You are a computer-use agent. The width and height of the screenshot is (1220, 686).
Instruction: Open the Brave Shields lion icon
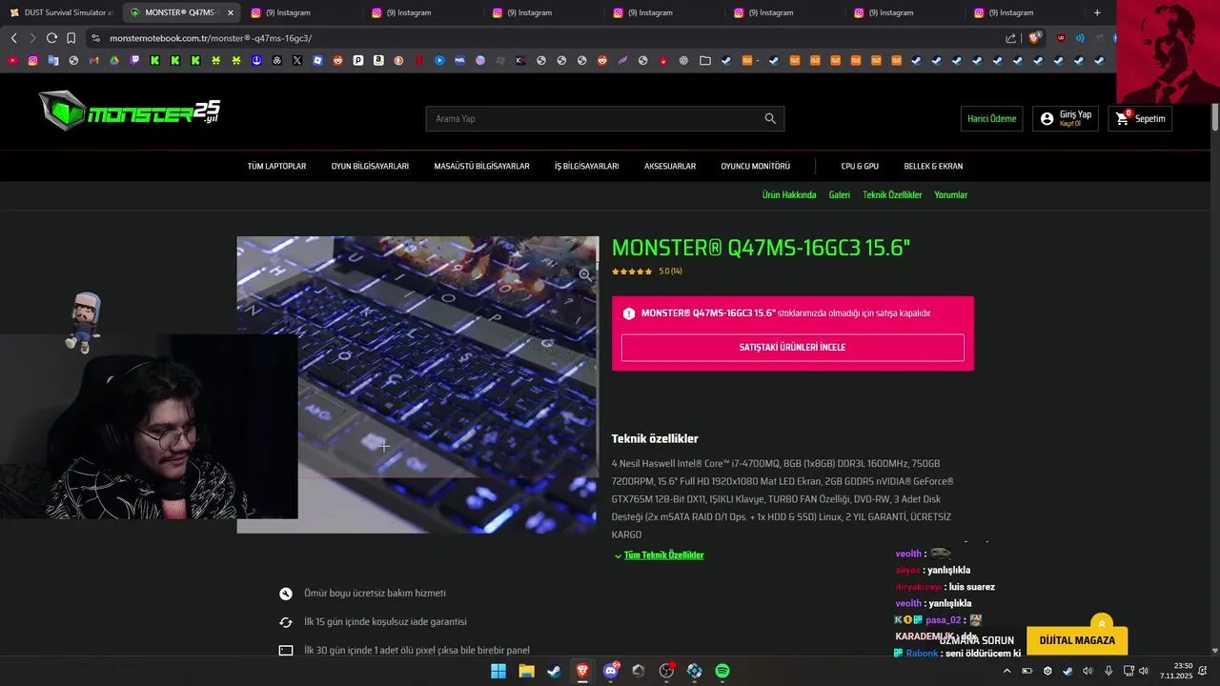click(1035, 38)
